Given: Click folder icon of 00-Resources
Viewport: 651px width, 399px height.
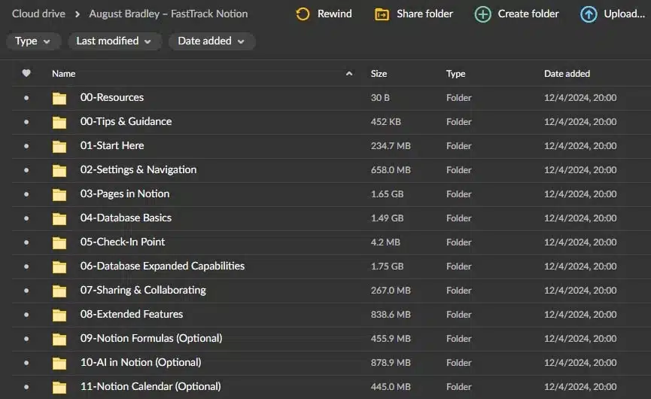Looking at the screenshot, I should pos(59,98).
